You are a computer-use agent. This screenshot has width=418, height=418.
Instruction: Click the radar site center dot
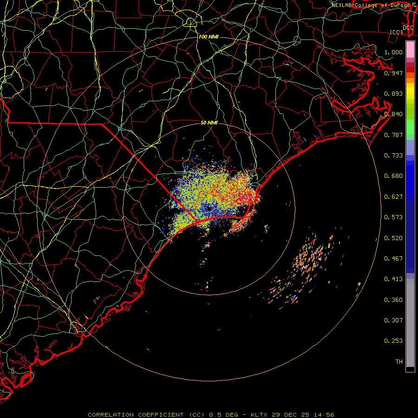(x=209, y=209)
